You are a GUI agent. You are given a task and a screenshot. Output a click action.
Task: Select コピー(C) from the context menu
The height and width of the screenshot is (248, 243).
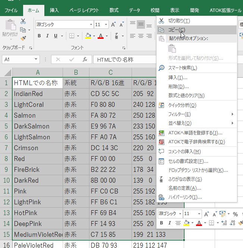tap(177, 30)
